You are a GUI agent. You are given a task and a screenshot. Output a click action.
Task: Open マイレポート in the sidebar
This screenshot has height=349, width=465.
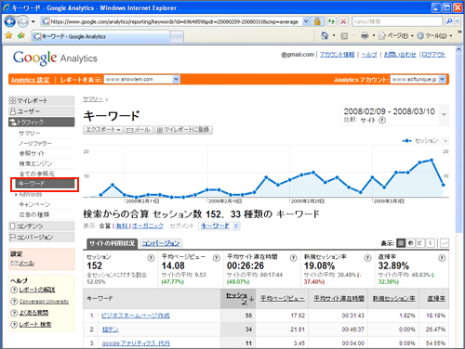point(42,100)
